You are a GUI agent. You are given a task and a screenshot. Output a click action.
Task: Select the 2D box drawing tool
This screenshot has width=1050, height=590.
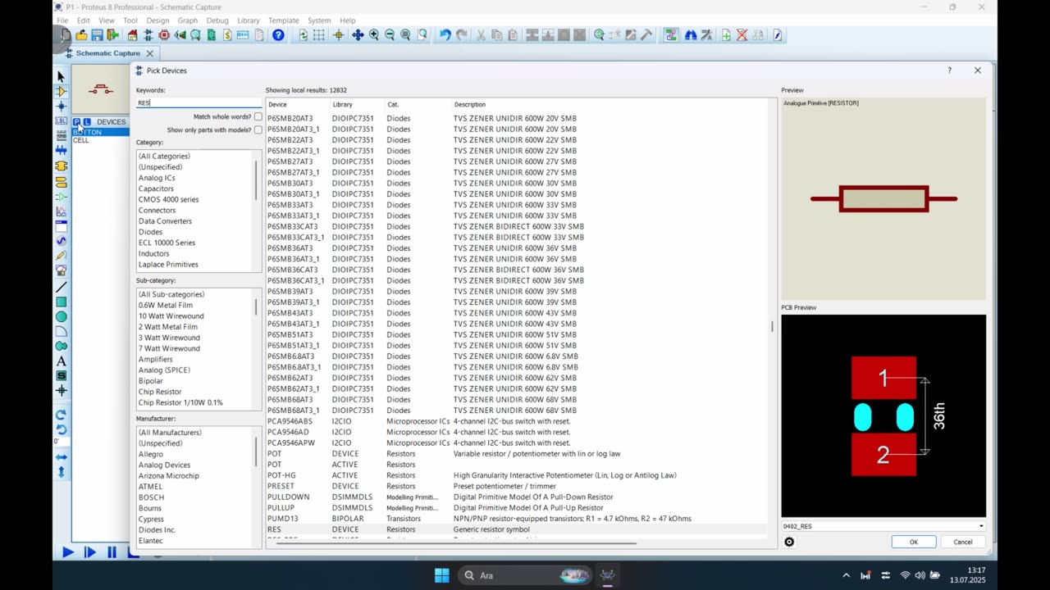[x=61, y=302]
